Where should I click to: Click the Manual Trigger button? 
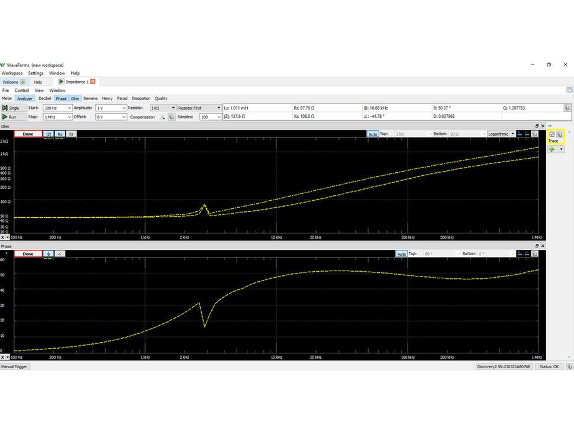14,366
